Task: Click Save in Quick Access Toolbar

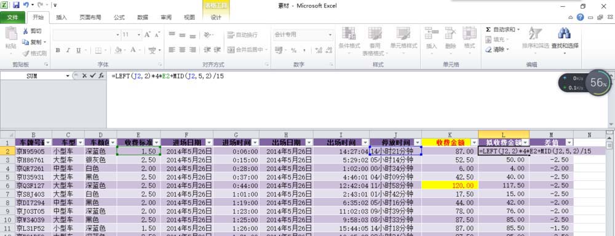Action: pyautogui.click(x=17, y=5)
